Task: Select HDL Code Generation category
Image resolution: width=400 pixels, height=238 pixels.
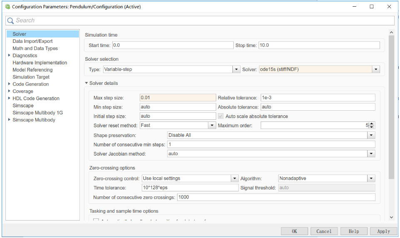Action: (36, 98)
